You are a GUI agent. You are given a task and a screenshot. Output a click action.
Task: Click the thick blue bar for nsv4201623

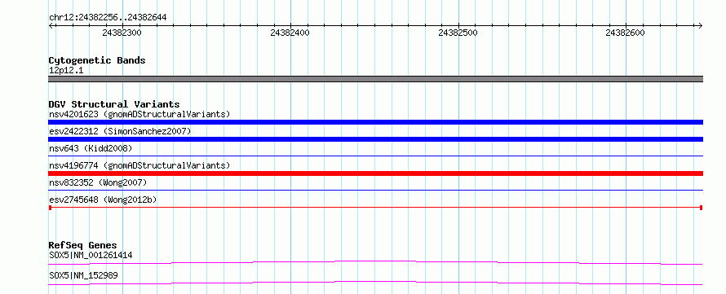(375, 122)
